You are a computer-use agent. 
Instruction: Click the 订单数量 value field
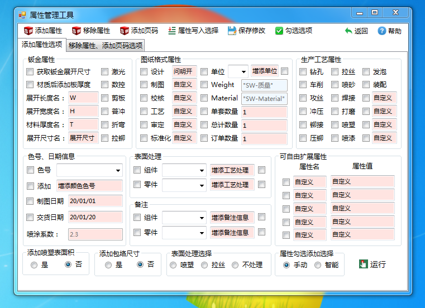[x=264, y=139]
